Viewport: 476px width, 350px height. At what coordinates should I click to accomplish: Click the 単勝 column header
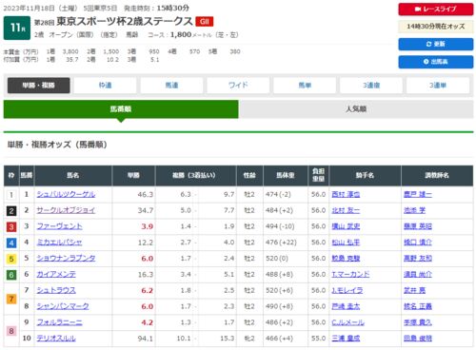pos(133,175)
